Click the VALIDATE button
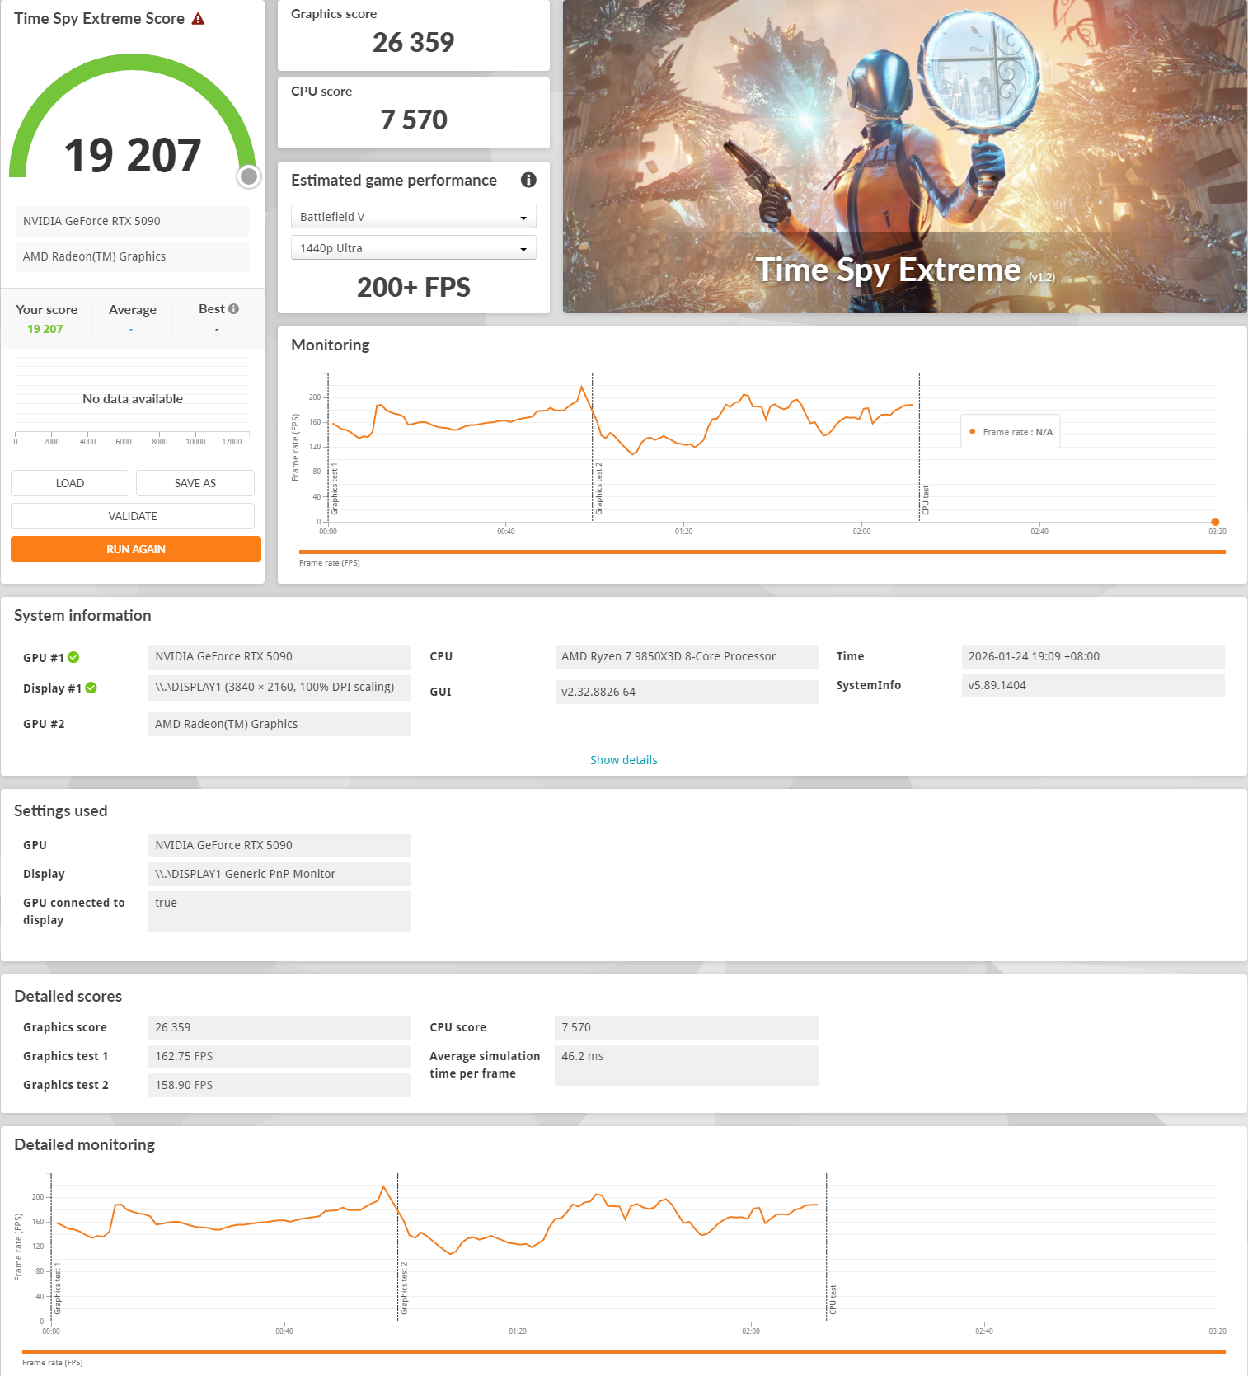This screenshot has width=1248, height=1376. [x=133, y=516]
